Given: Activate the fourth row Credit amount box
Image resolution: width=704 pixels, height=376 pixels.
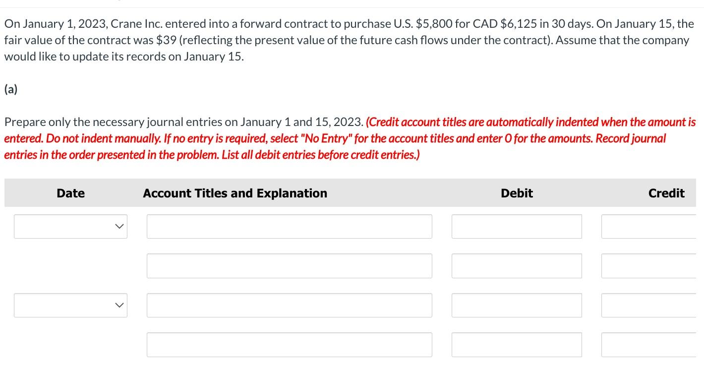Looking at the screenshot, I should [x=649, y=345].
